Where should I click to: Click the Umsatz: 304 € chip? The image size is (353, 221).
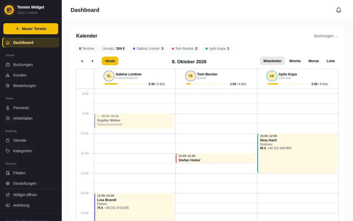click(114, 49)
